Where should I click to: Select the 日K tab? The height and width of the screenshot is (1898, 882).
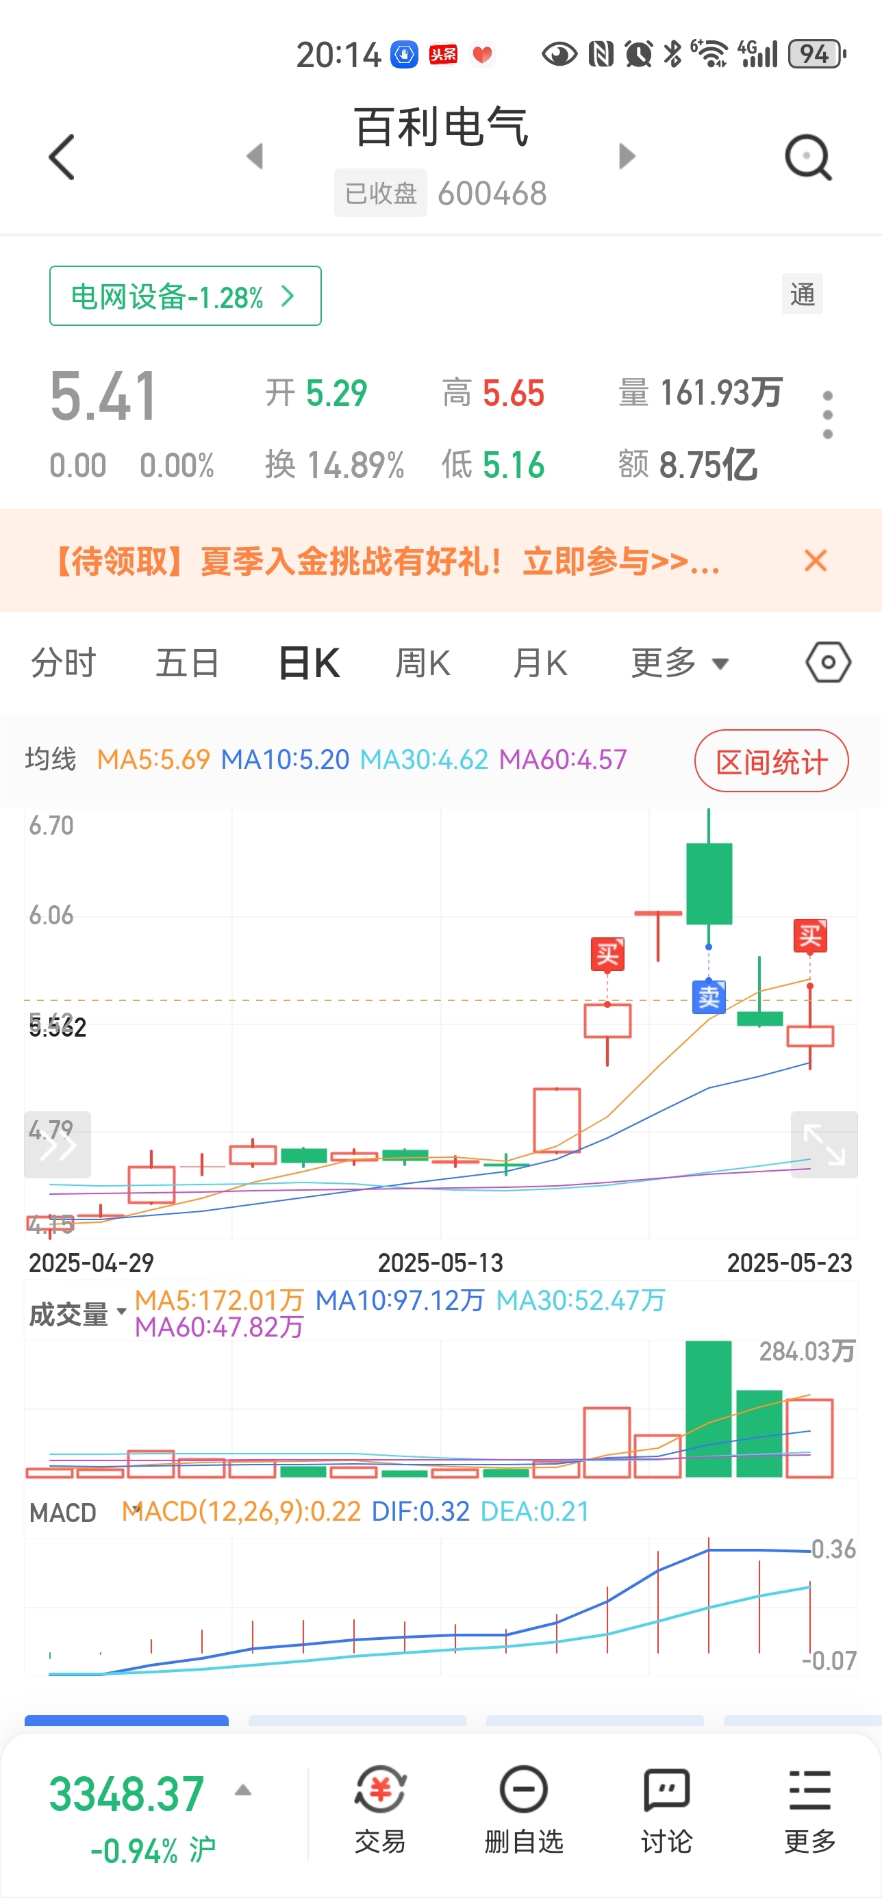[x=310, y=662]
